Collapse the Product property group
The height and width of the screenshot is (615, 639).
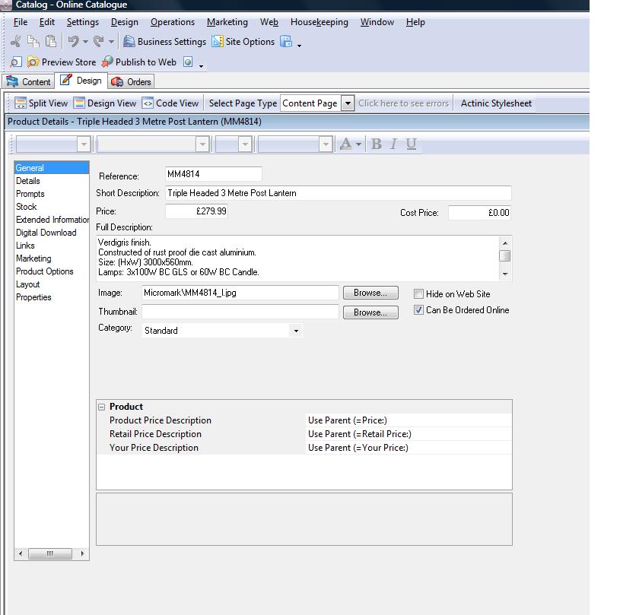coord(102,407)
